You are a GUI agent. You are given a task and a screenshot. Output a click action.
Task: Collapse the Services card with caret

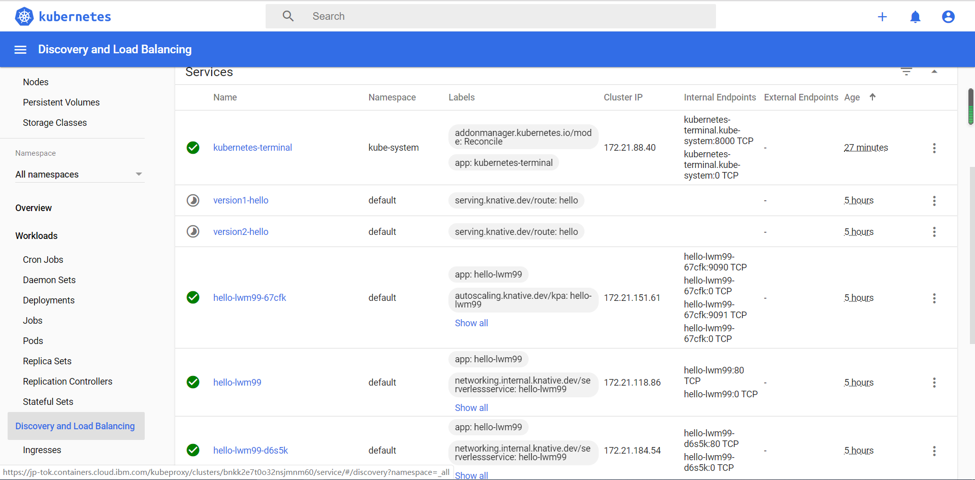tap(934, 72)
